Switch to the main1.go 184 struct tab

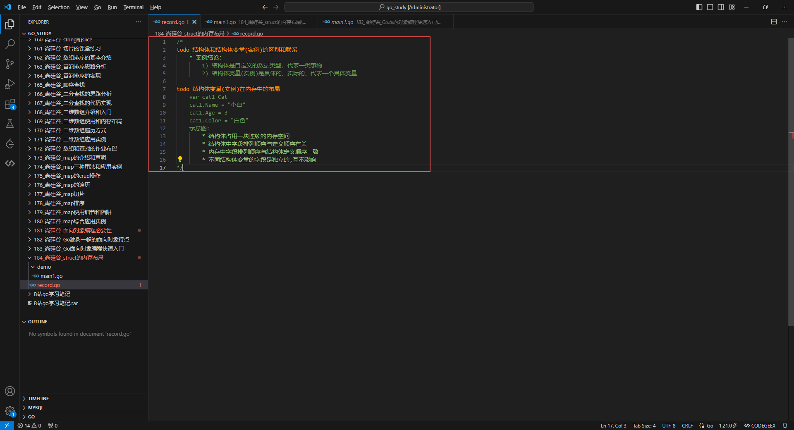(259, 22)
